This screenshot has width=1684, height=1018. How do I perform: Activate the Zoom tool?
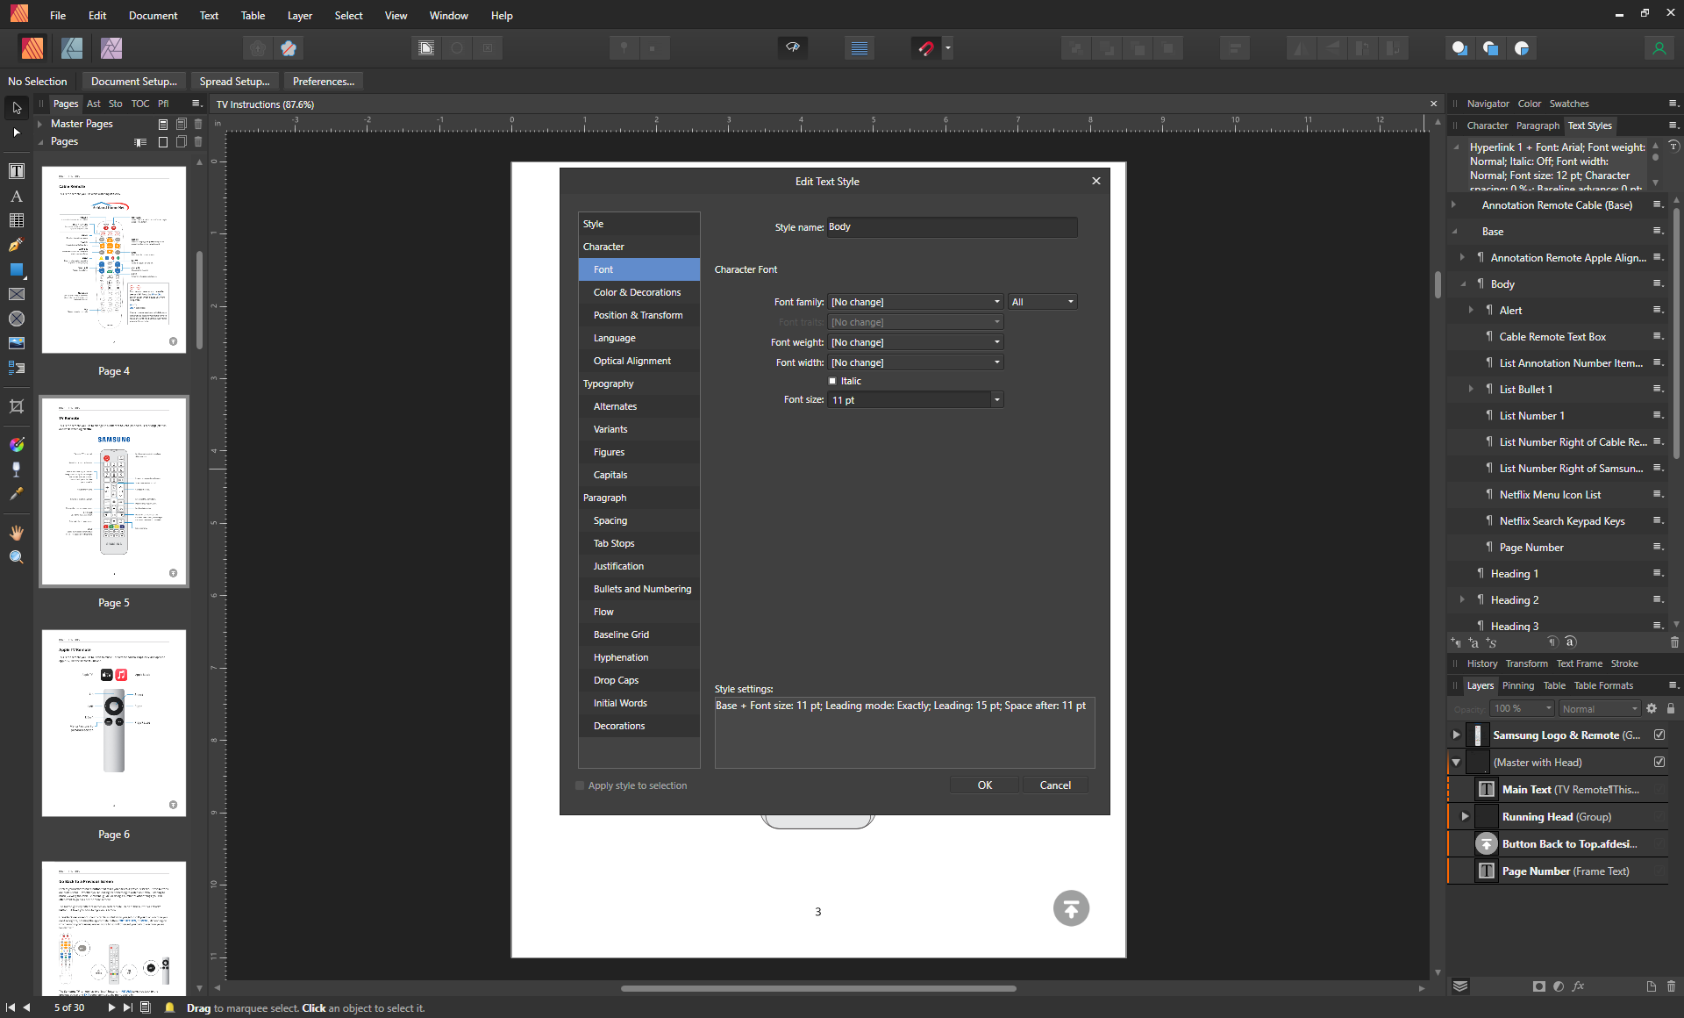(x=17, y=556)
